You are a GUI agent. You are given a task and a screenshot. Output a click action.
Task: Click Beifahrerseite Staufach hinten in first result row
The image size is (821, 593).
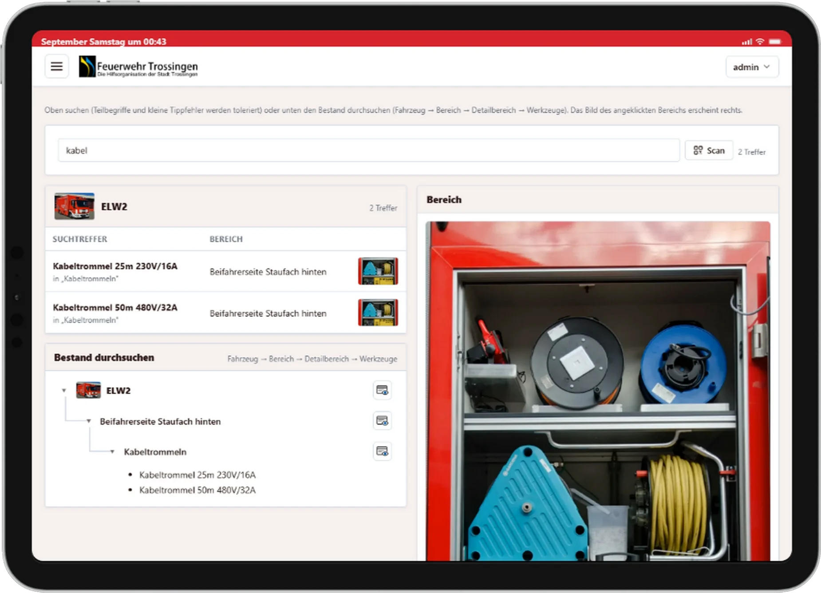[x=268, y=272]
